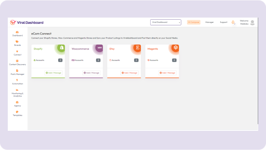Open the Support menu item
Viewport: 266px width, 150px height.
[223, 22]
